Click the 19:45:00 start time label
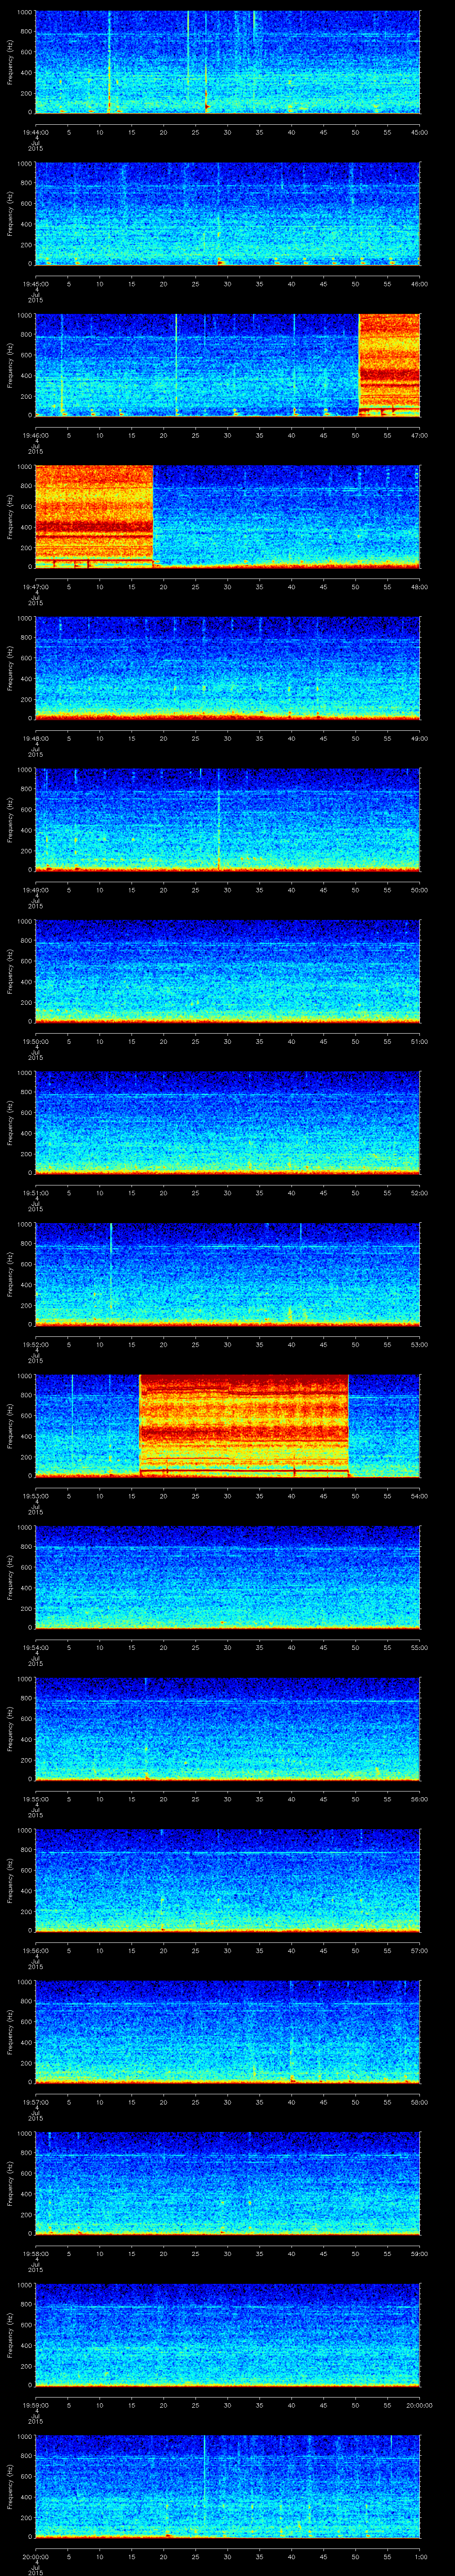This screenshot has width=455, height=2576. 36,284
